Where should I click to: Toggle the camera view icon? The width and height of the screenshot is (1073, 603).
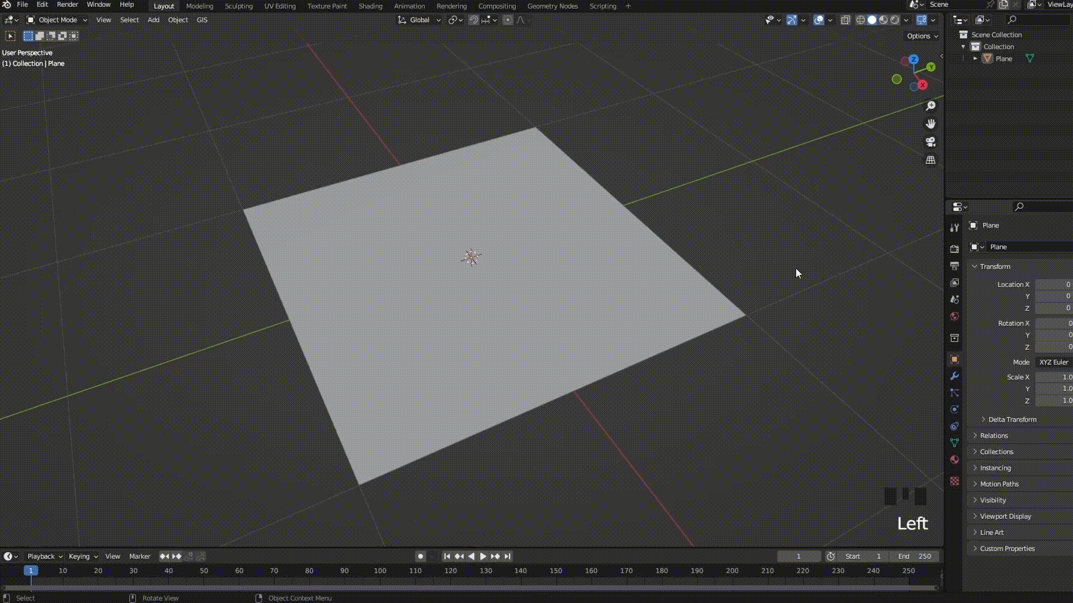click(x=930, y=142)
